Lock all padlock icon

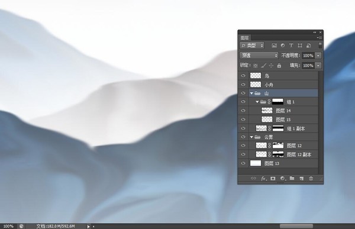tap(279, 66)
